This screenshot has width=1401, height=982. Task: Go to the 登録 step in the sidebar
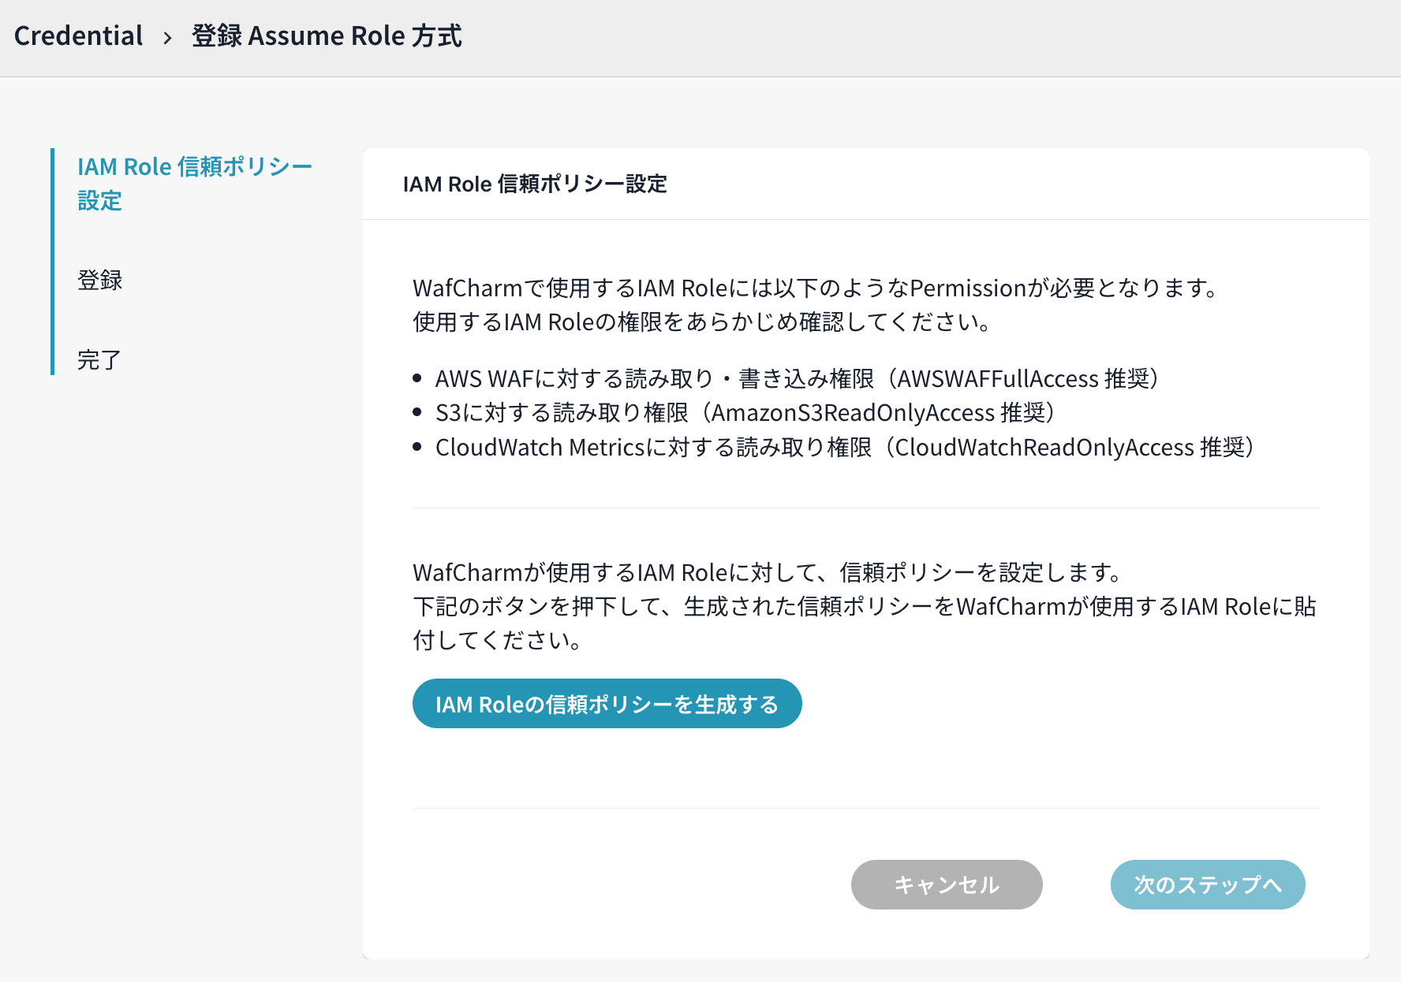(x=100, y=280)
